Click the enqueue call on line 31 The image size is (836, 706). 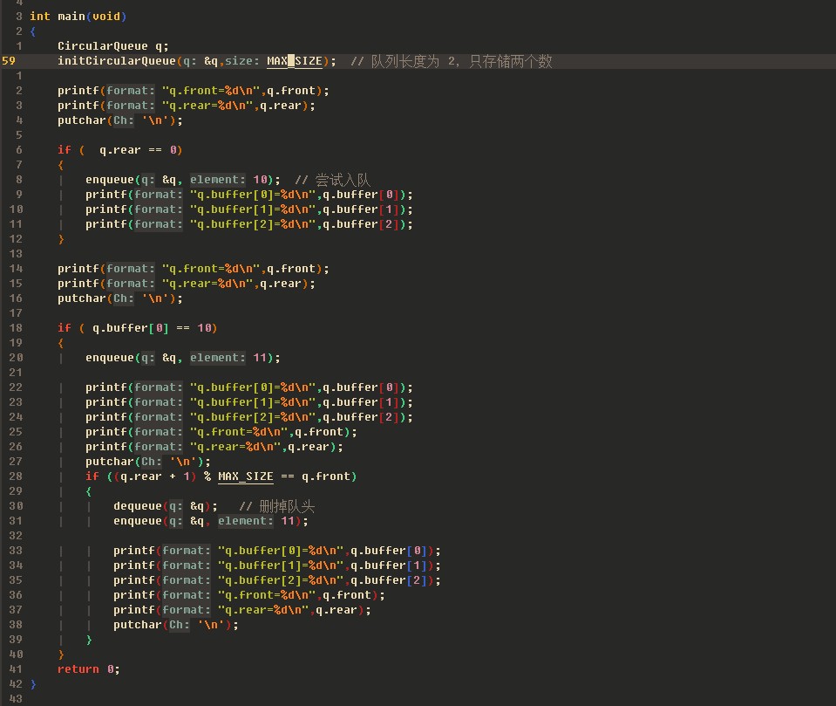coord(211,521)
